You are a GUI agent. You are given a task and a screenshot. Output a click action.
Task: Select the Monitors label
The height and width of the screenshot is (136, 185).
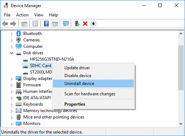[x=32, y=124]
